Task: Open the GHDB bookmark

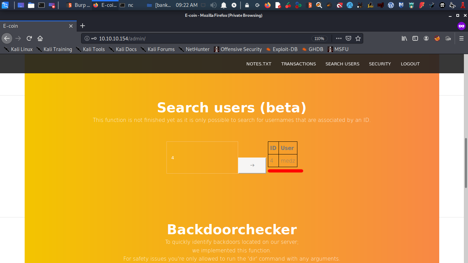Action: click(312, 49)
